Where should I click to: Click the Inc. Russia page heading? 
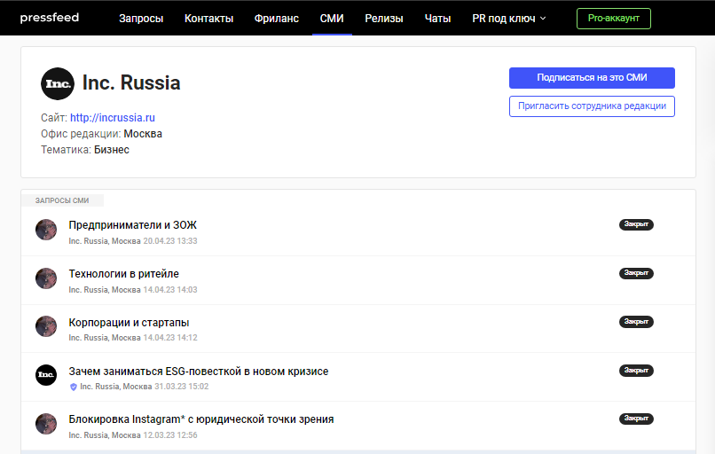point(131,83)
